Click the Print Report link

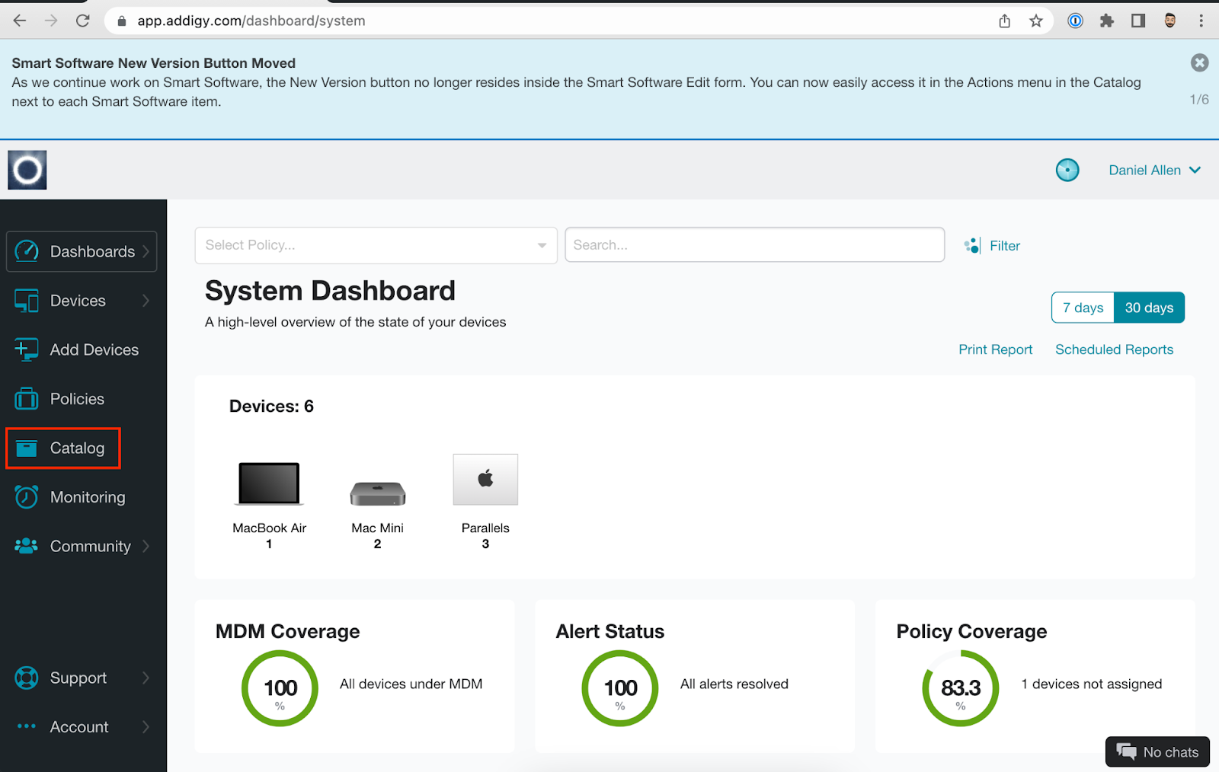[995, 349]
